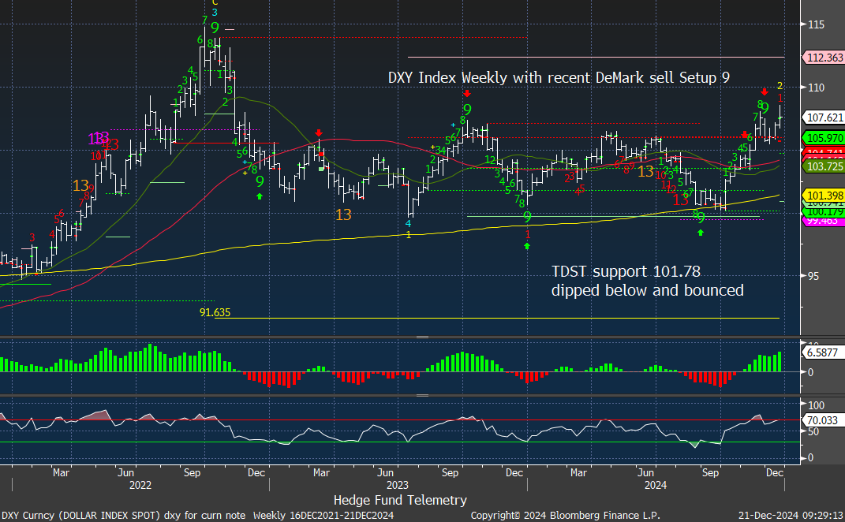Select green up arrow below the red 1 near January 2024
Image resolution: width=845 pixels, height=522 pixels.
point(527,246)
